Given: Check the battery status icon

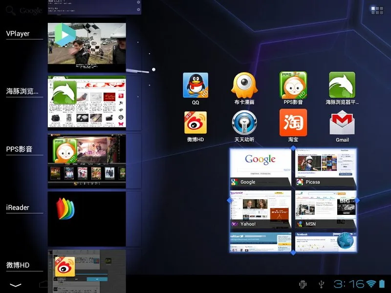Looking at the screenshot, I should pos(382,284).
